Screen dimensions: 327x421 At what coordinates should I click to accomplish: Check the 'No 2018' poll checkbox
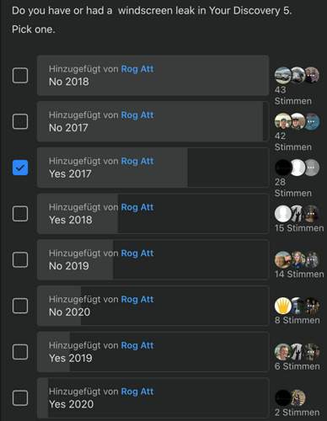pyautogui.click(x=20, y=75)
